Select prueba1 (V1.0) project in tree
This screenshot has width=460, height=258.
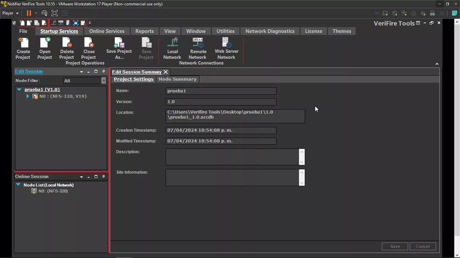(42, 90)
